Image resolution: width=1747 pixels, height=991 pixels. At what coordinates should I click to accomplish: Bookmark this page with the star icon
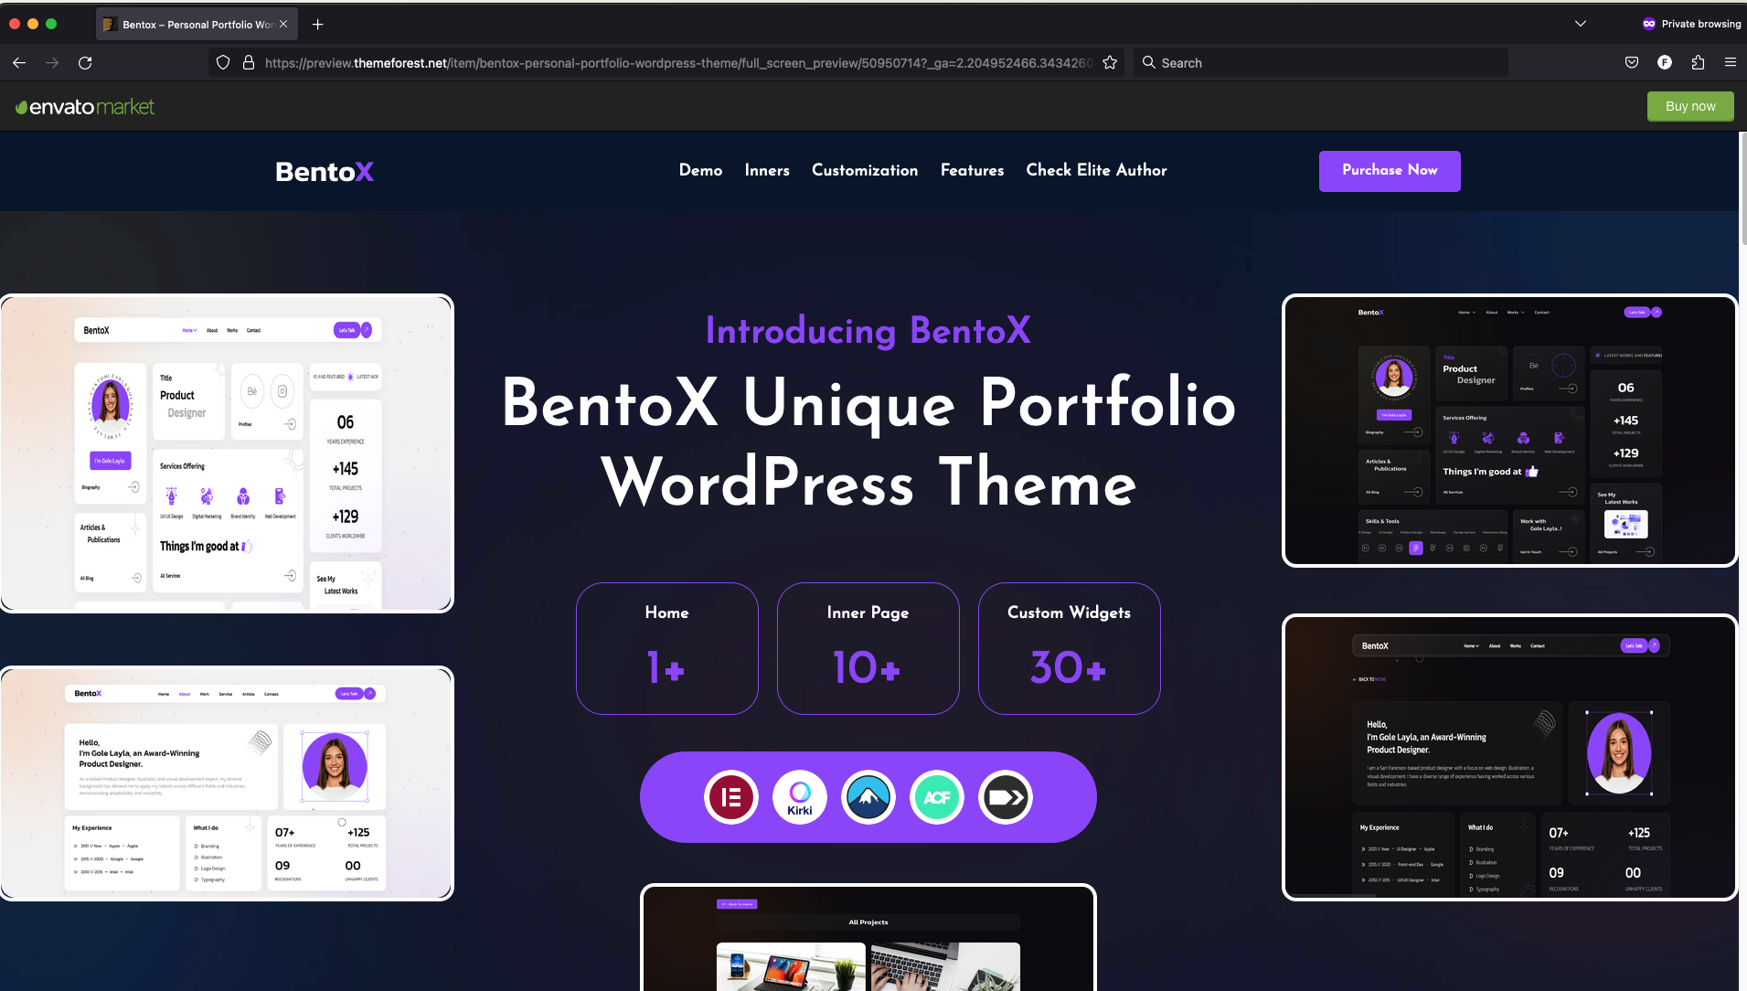click(1110, 63)
